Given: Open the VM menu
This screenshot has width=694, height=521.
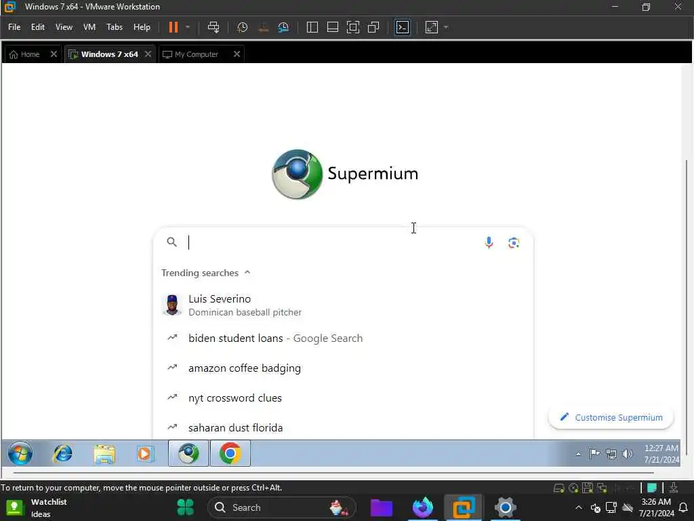Looking at the screenshot, I should coord(89,27).
